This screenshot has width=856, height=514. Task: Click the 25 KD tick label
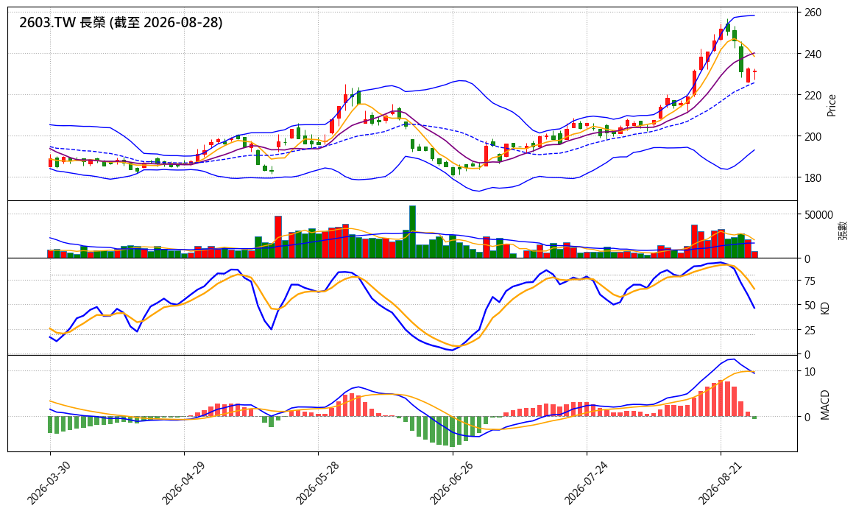(810, 330)
